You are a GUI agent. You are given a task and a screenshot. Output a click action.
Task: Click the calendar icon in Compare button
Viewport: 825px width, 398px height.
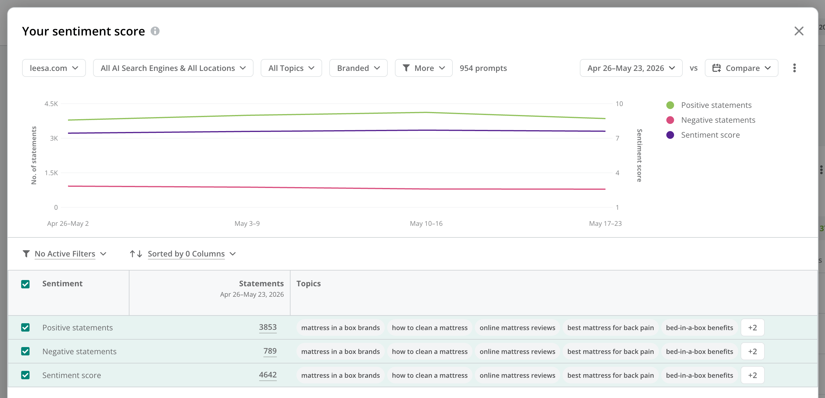click(716, 68)
